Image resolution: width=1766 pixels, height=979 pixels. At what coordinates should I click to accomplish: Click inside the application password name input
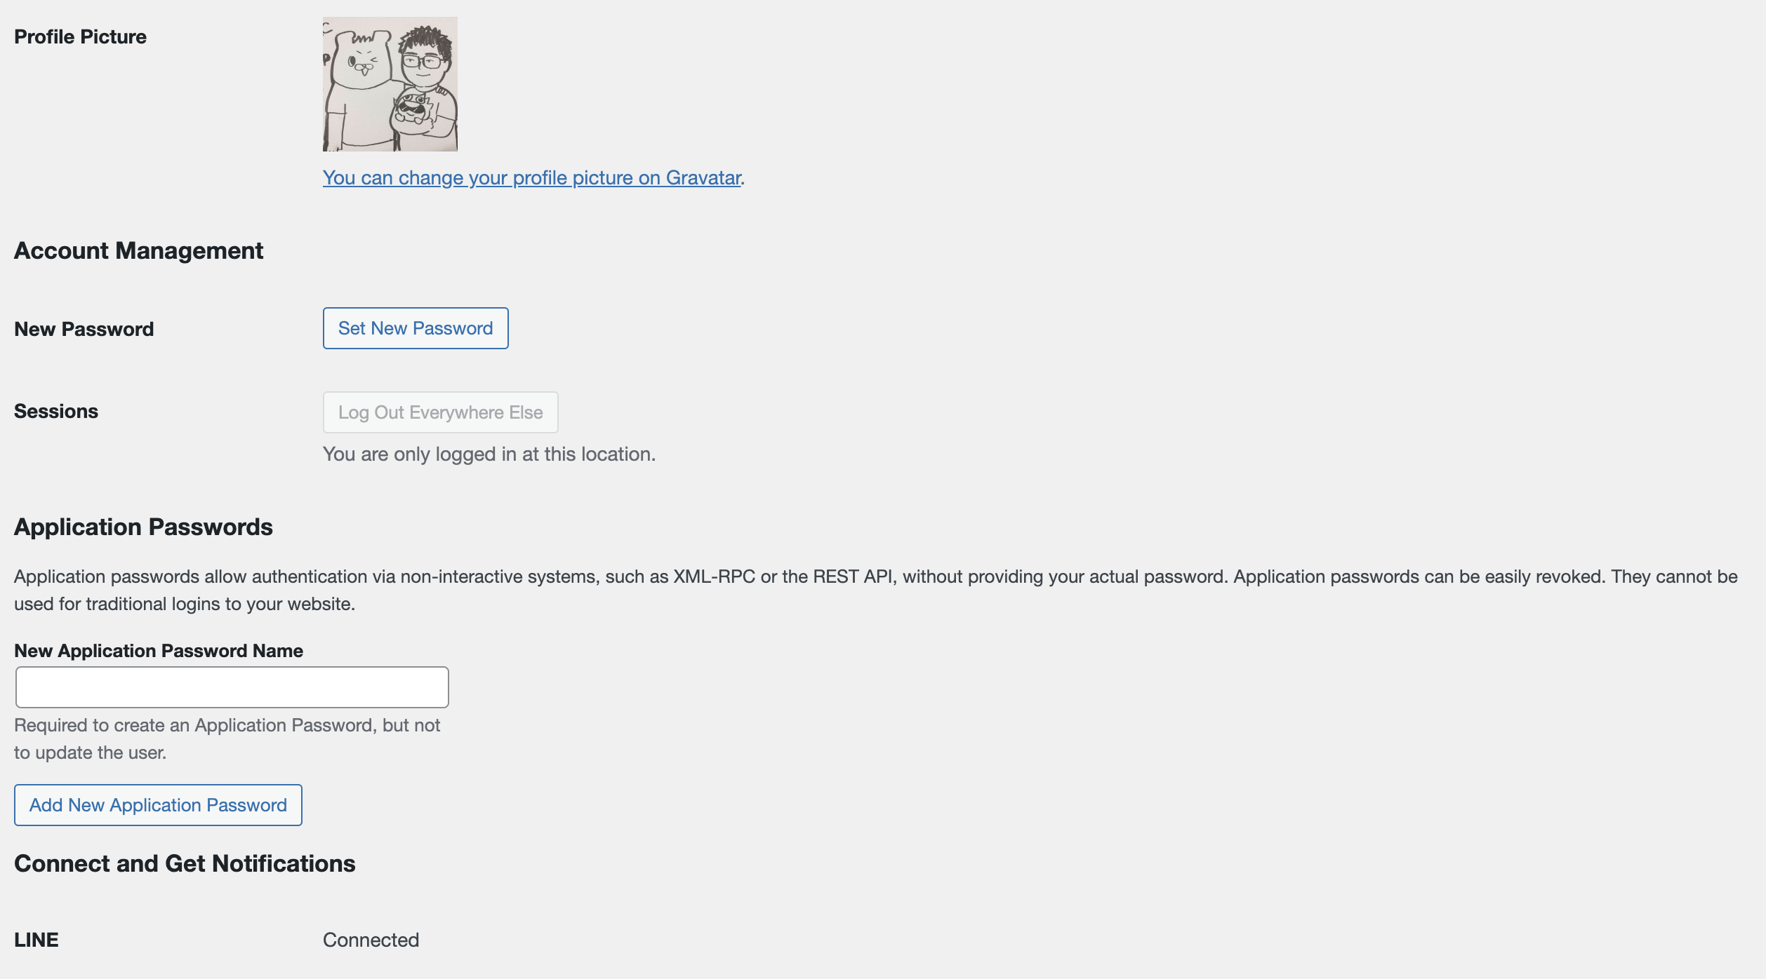232,687
